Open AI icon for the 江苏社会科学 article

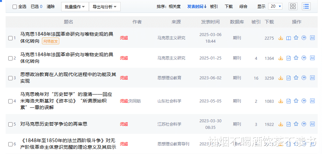[312, 124]
